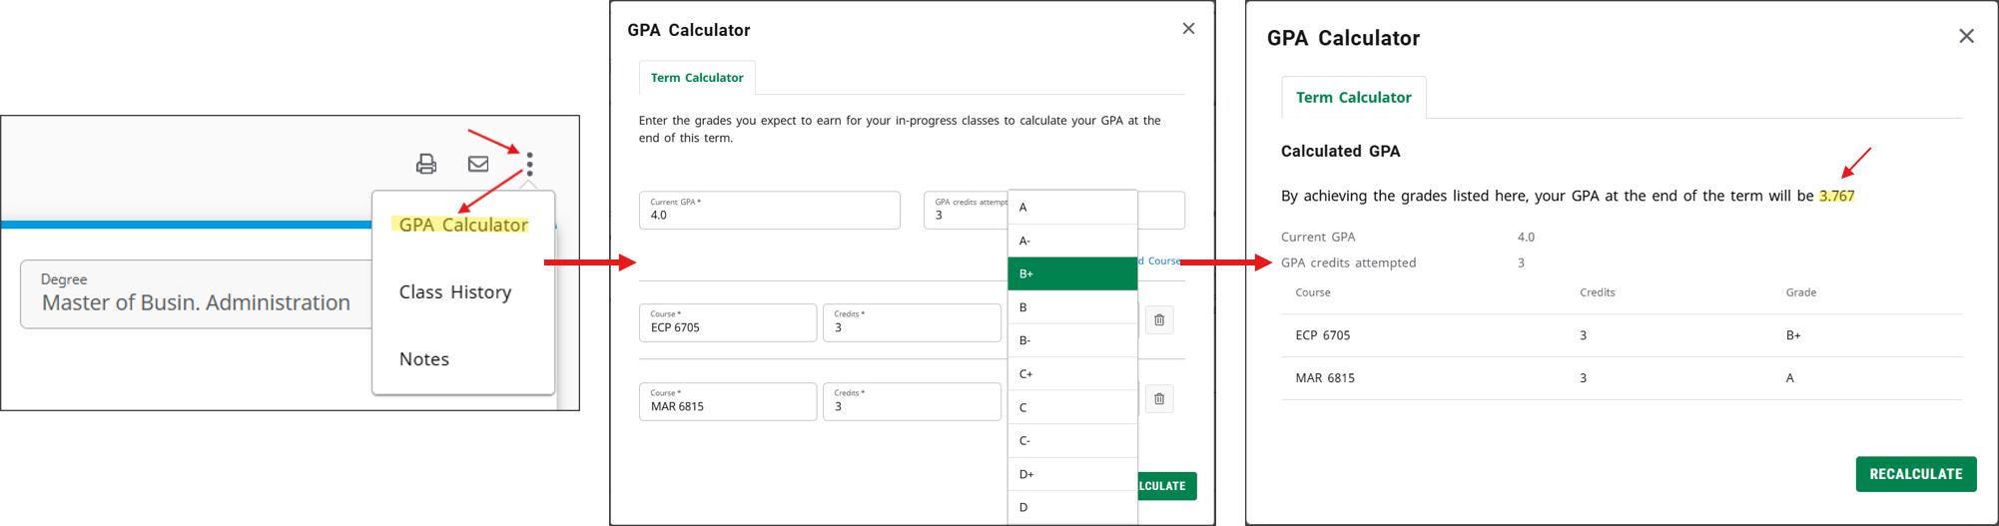This screenshot has width=1999, height=526.
Task: Pick D+ in the grade dropdown
Action: (x=1071, y=474)
